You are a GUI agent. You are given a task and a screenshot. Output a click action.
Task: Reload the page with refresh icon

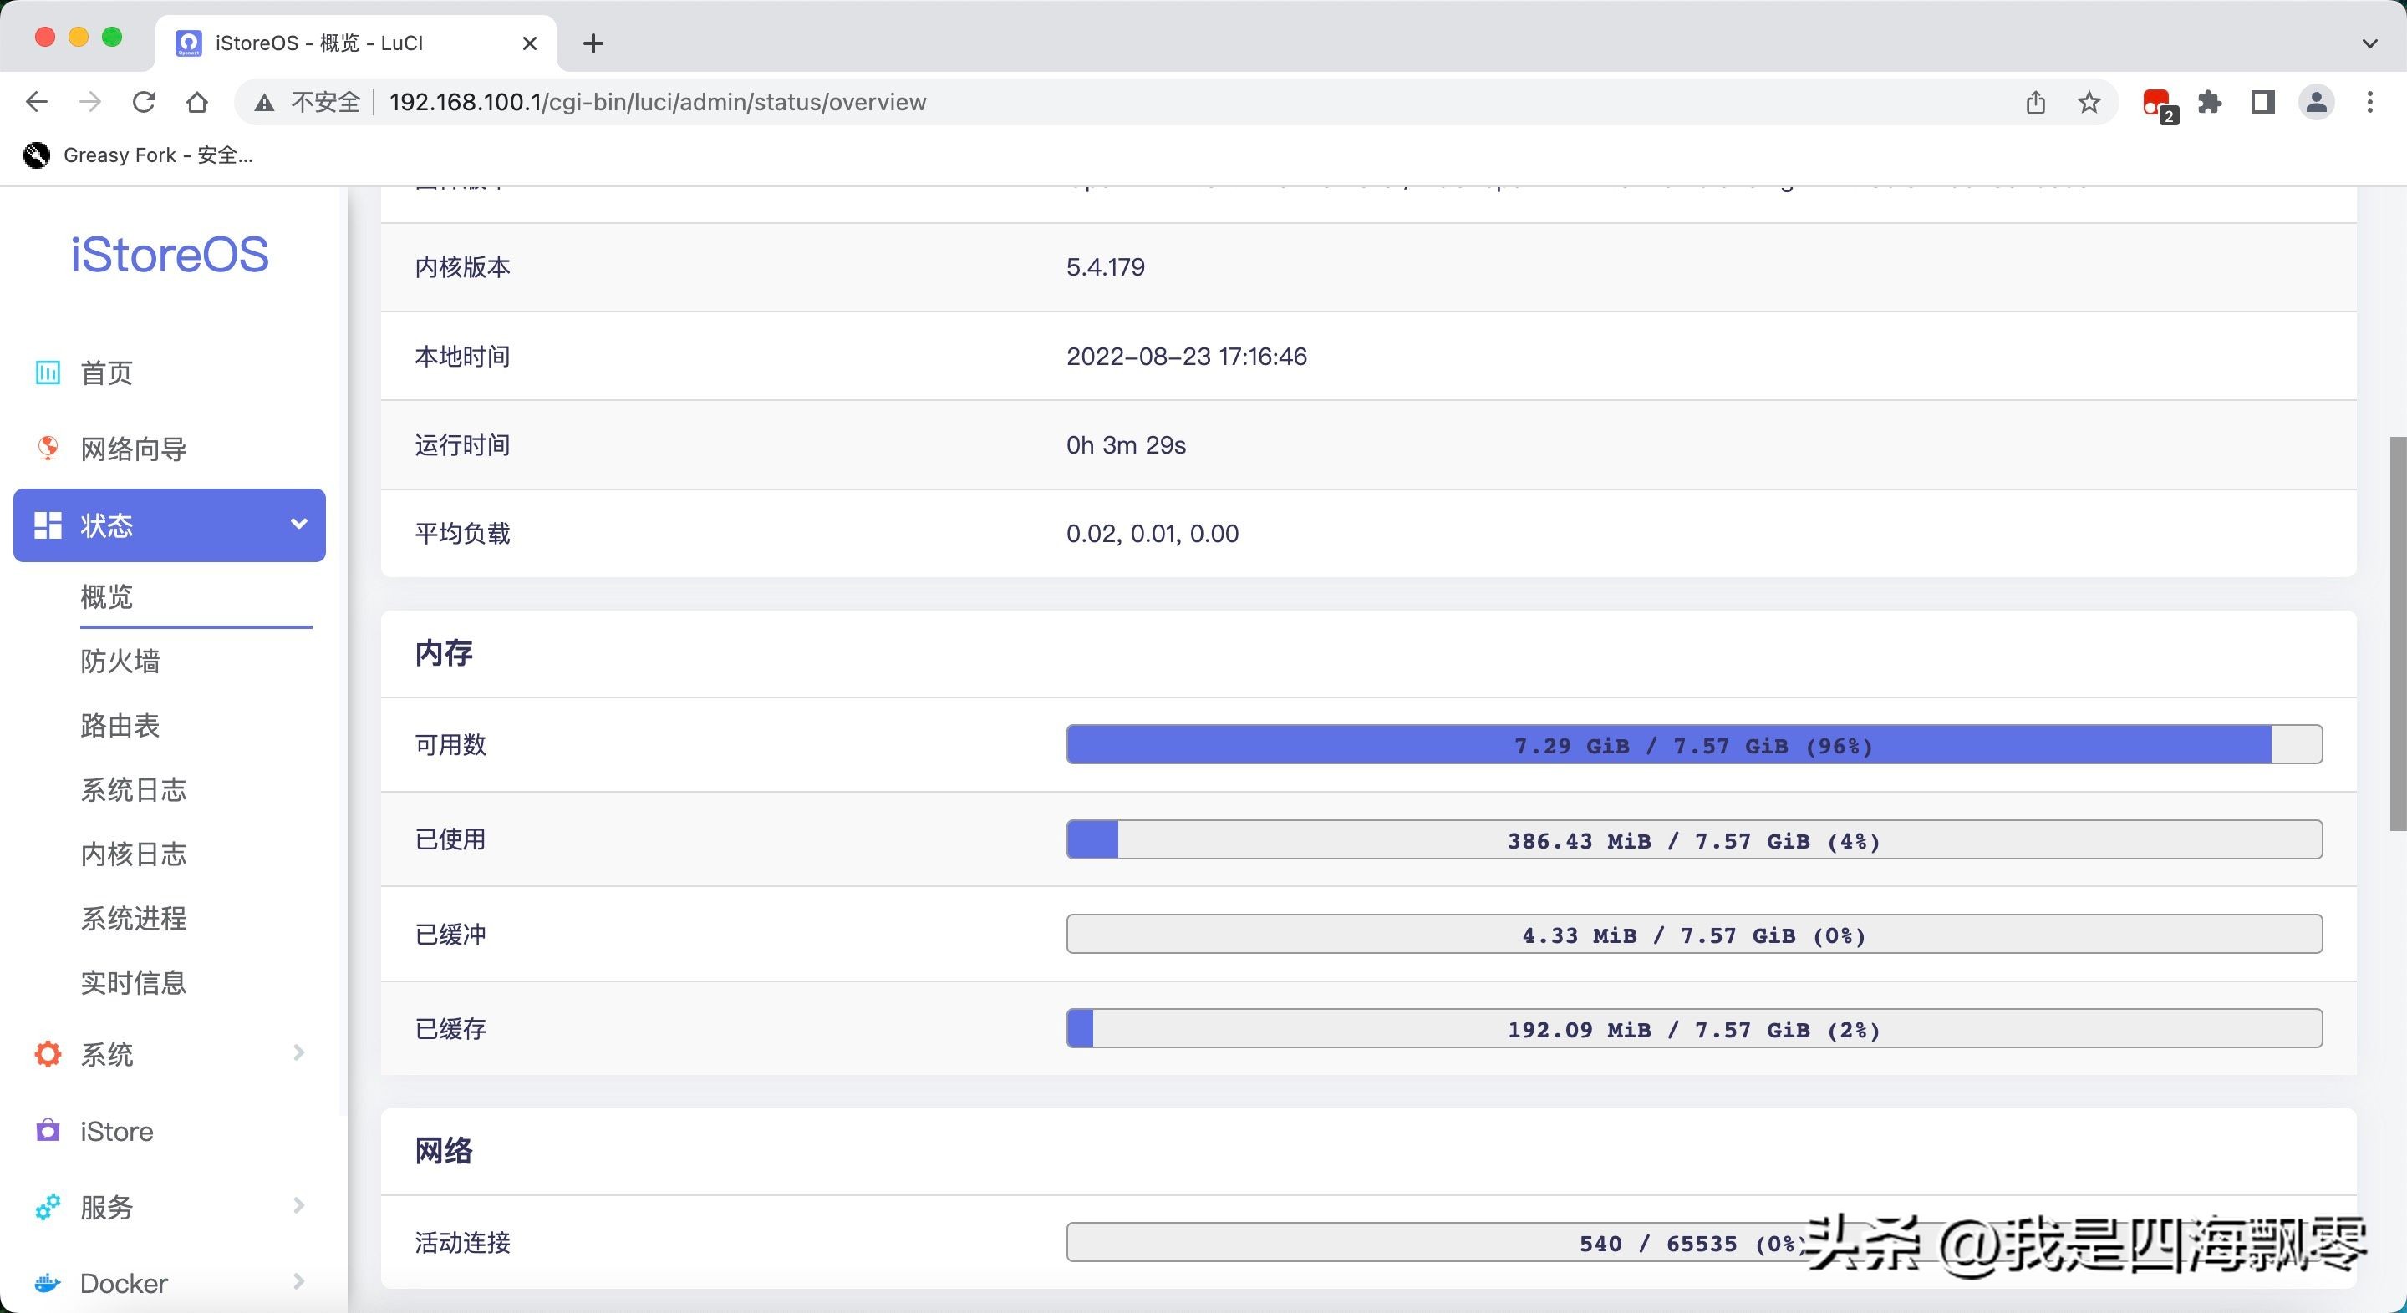coord(144,102)
